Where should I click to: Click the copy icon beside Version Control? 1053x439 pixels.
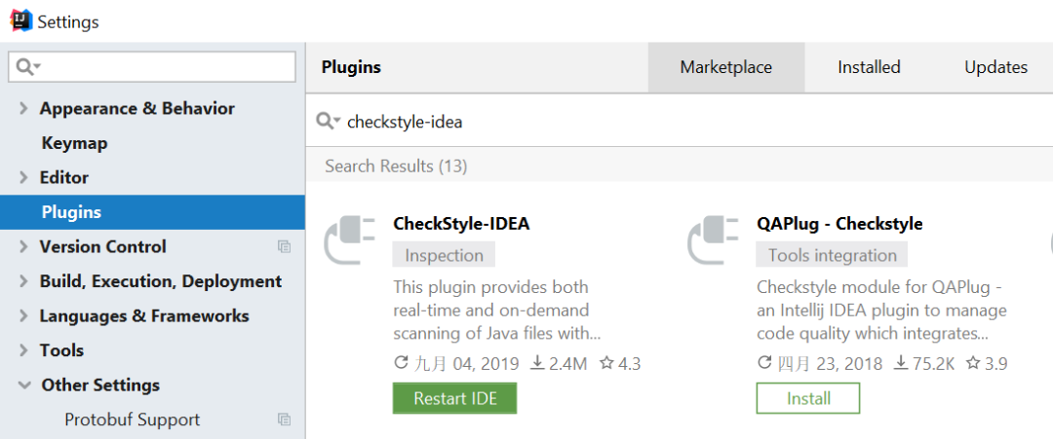coord(284,247)
